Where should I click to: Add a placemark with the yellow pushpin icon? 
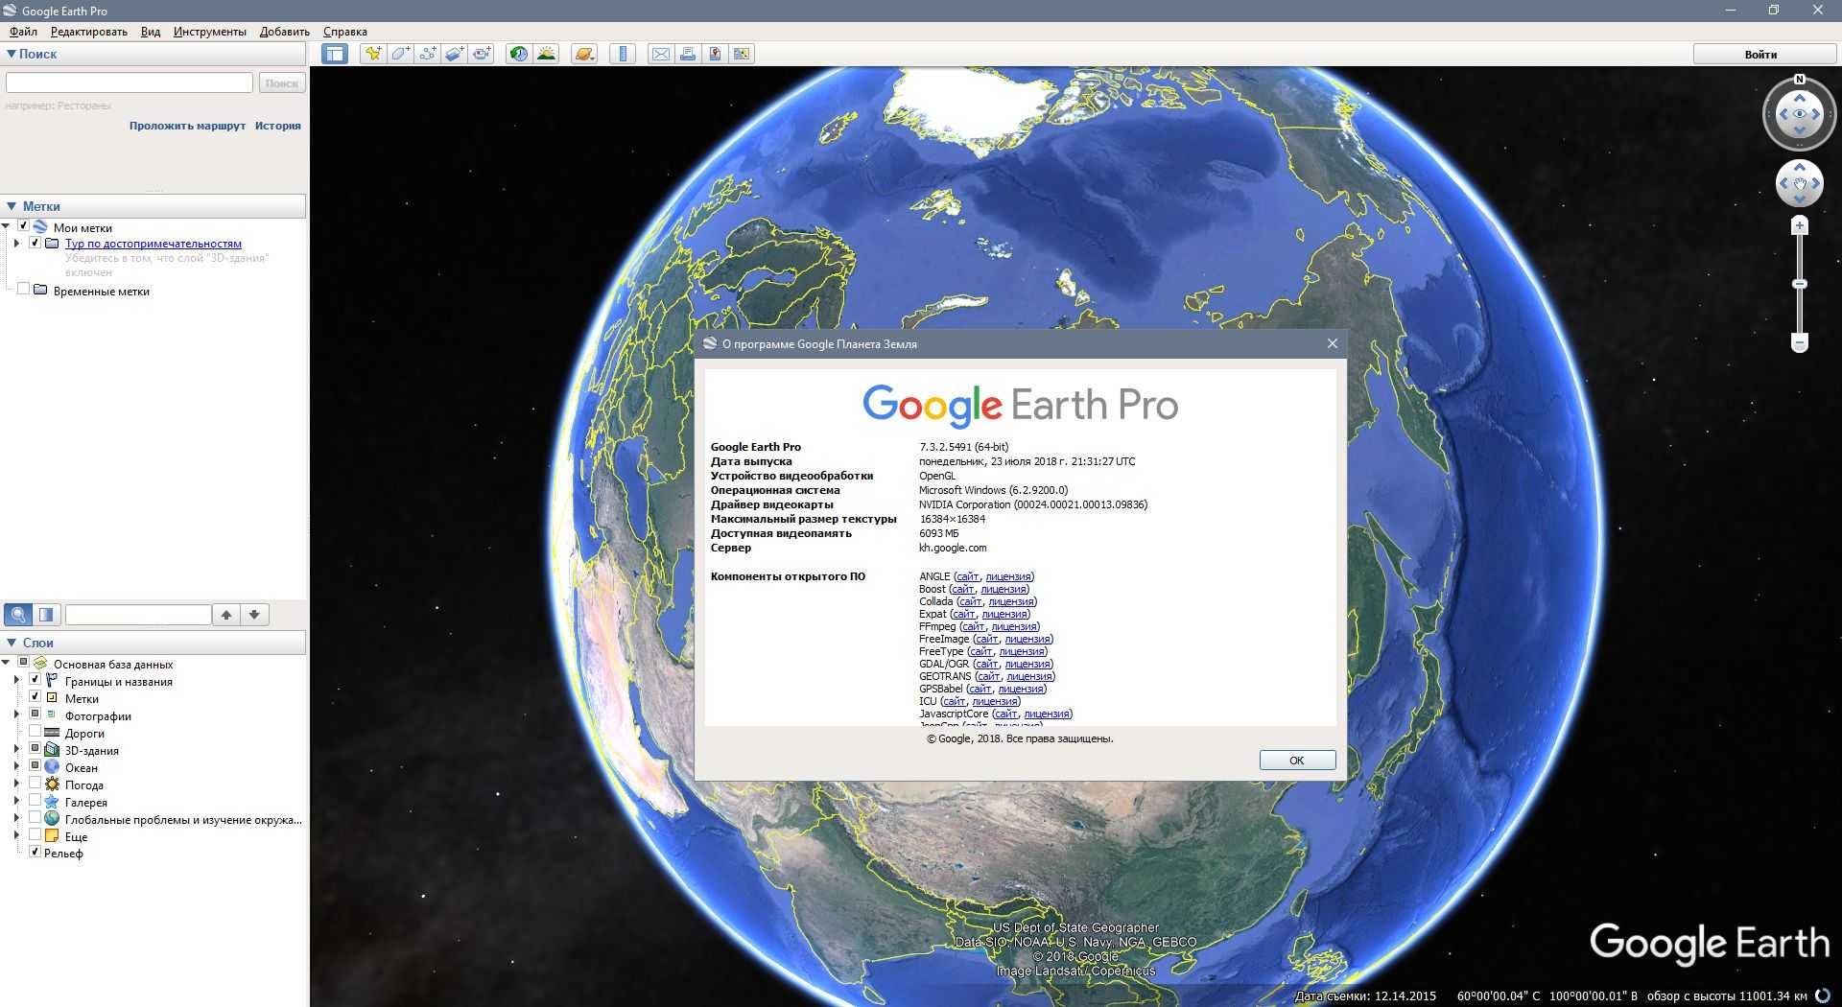[373, 54]
